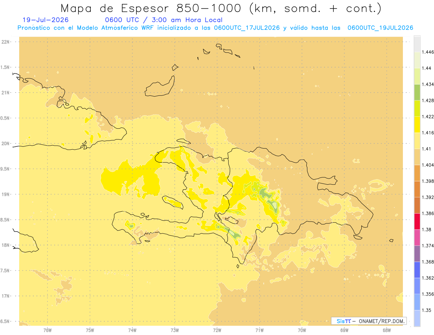The image size is (434, 335).
Task: Click the 'ONAMET/REP.DOM.' credit label
Action: click(382, 321)
